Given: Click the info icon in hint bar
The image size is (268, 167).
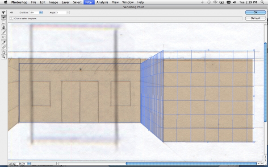Looking at the screenshot, I should 12,18.
